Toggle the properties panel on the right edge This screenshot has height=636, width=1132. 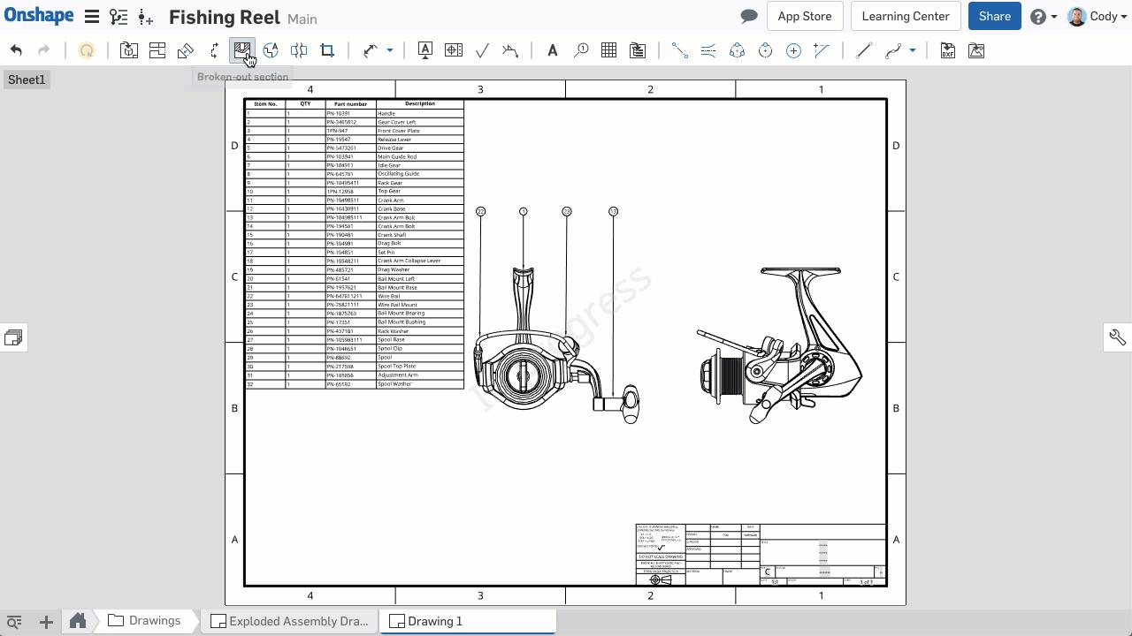pyautogui.click(x=1117, y=337)
